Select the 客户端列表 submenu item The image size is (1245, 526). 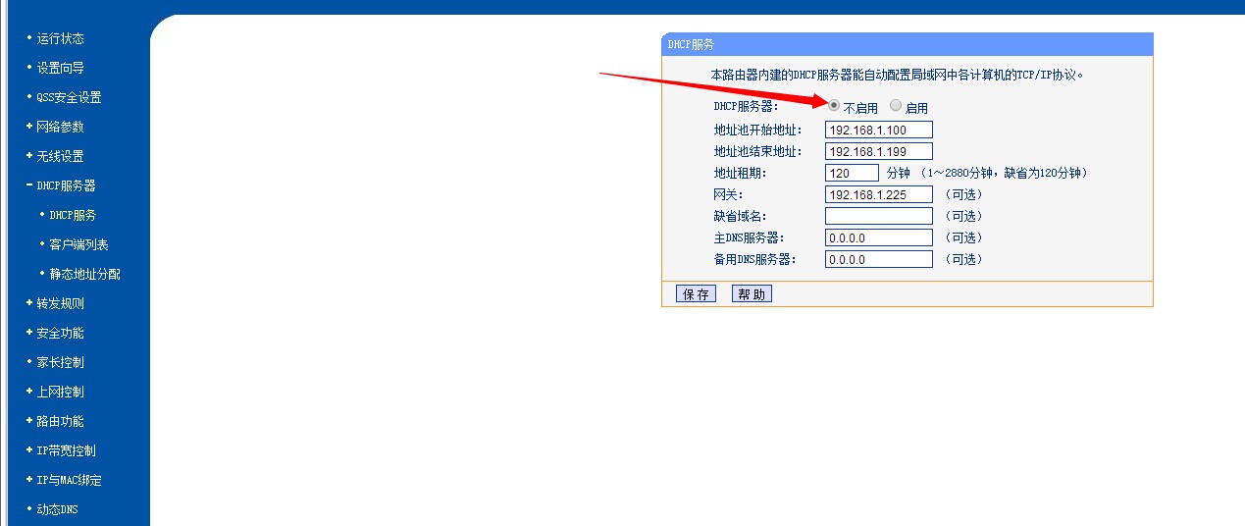[x=78, y=244]
